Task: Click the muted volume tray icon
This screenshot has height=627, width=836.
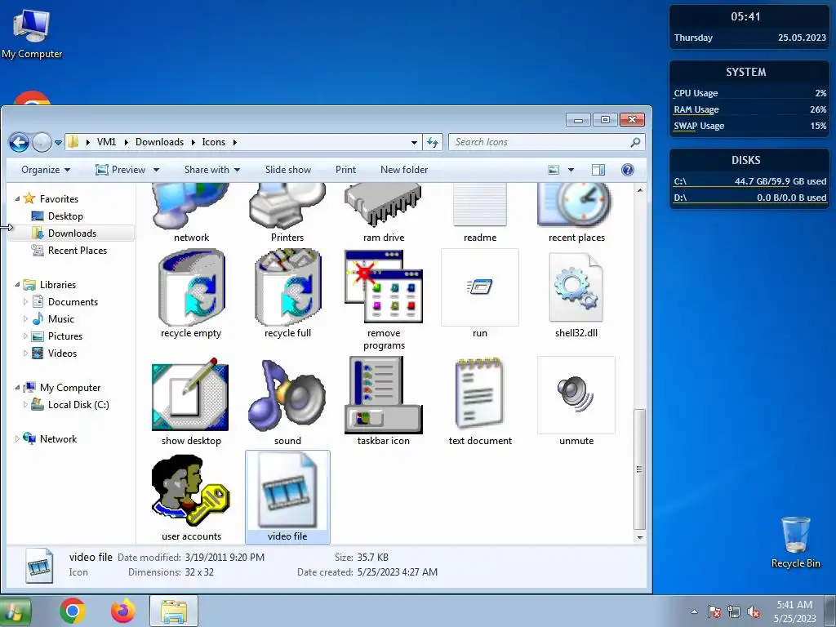Action: [x=754, y=612]
